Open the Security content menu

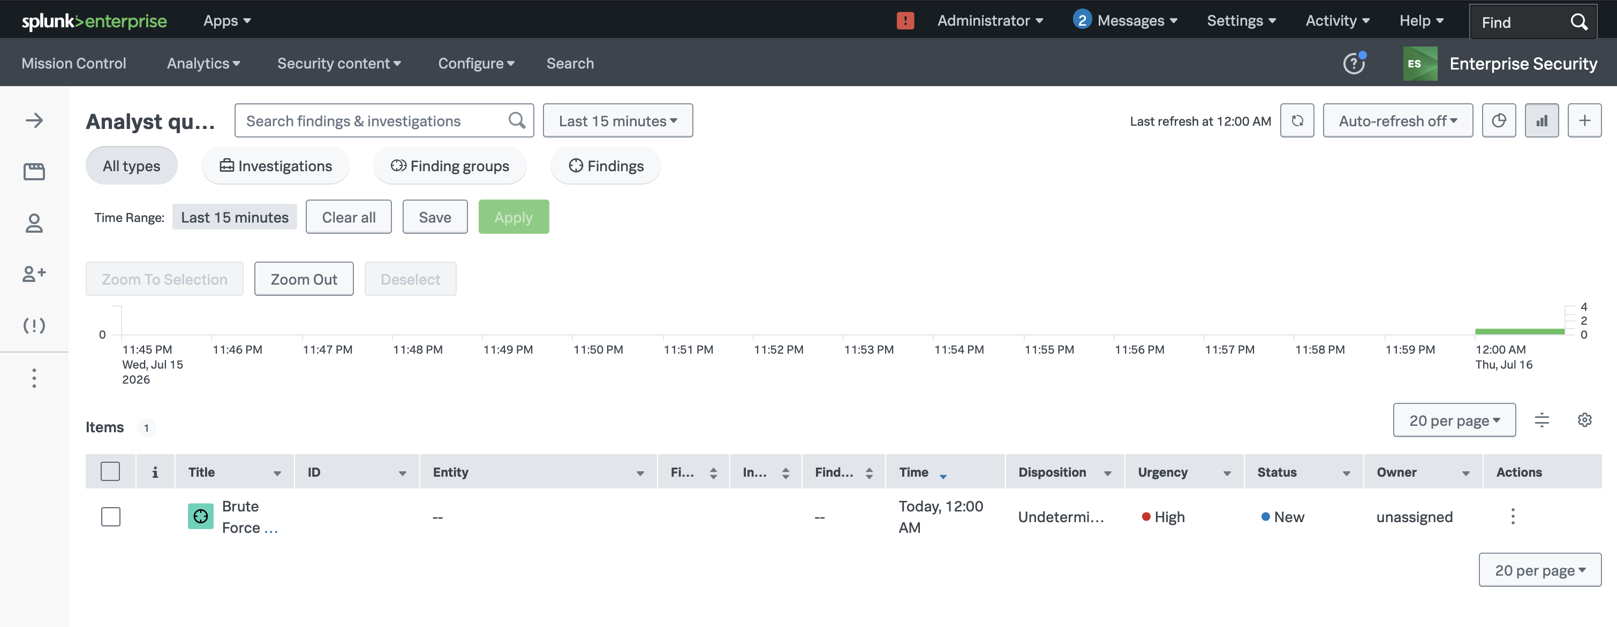[x=339, y=63]
